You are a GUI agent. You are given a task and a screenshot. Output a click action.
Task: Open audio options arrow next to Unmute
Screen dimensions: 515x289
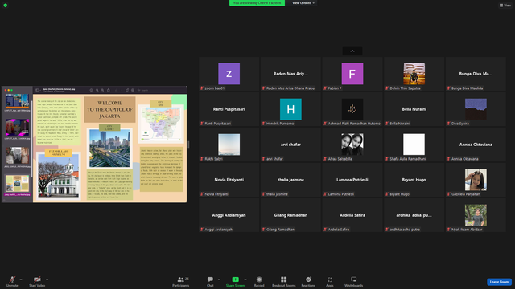tap(21, 279)
